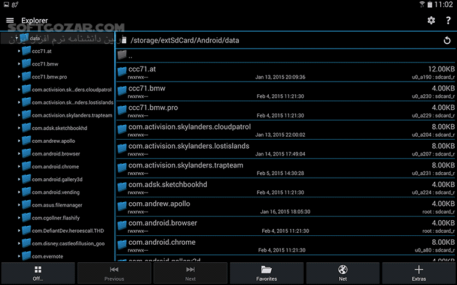Click the 12.00KB size value

coord(441,69)
